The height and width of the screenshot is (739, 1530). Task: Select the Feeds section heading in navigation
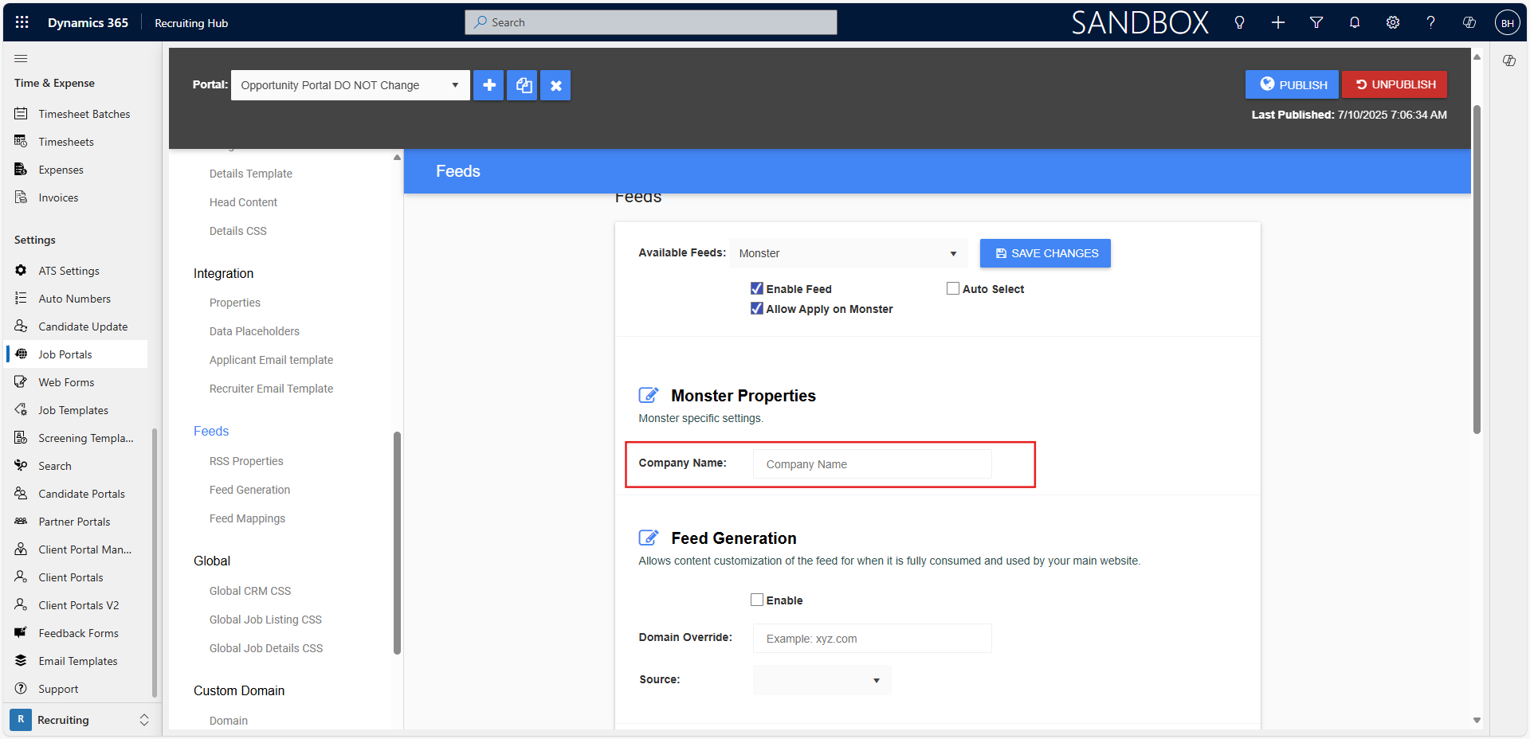coord(211,431)
